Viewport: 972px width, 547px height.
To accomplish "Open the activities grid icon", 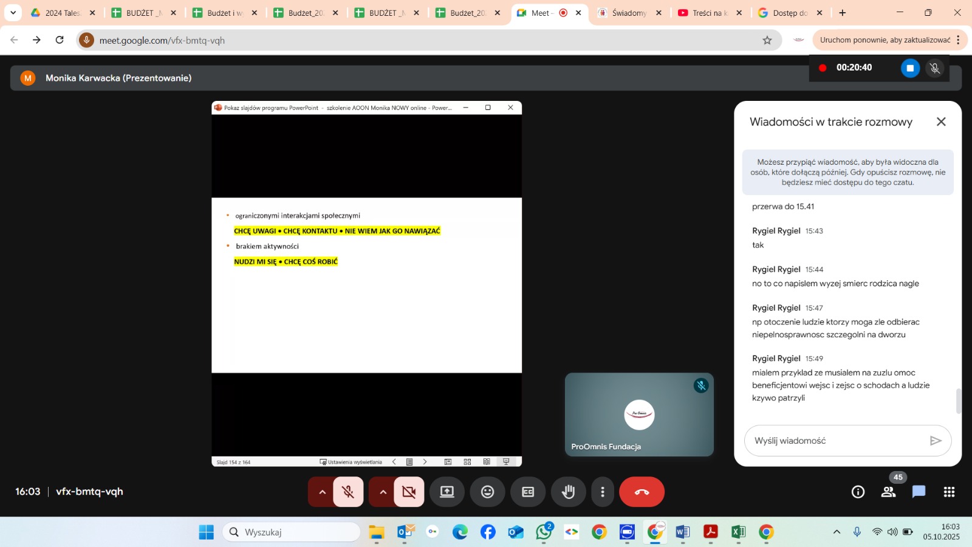I will click(x=949, y=492).
